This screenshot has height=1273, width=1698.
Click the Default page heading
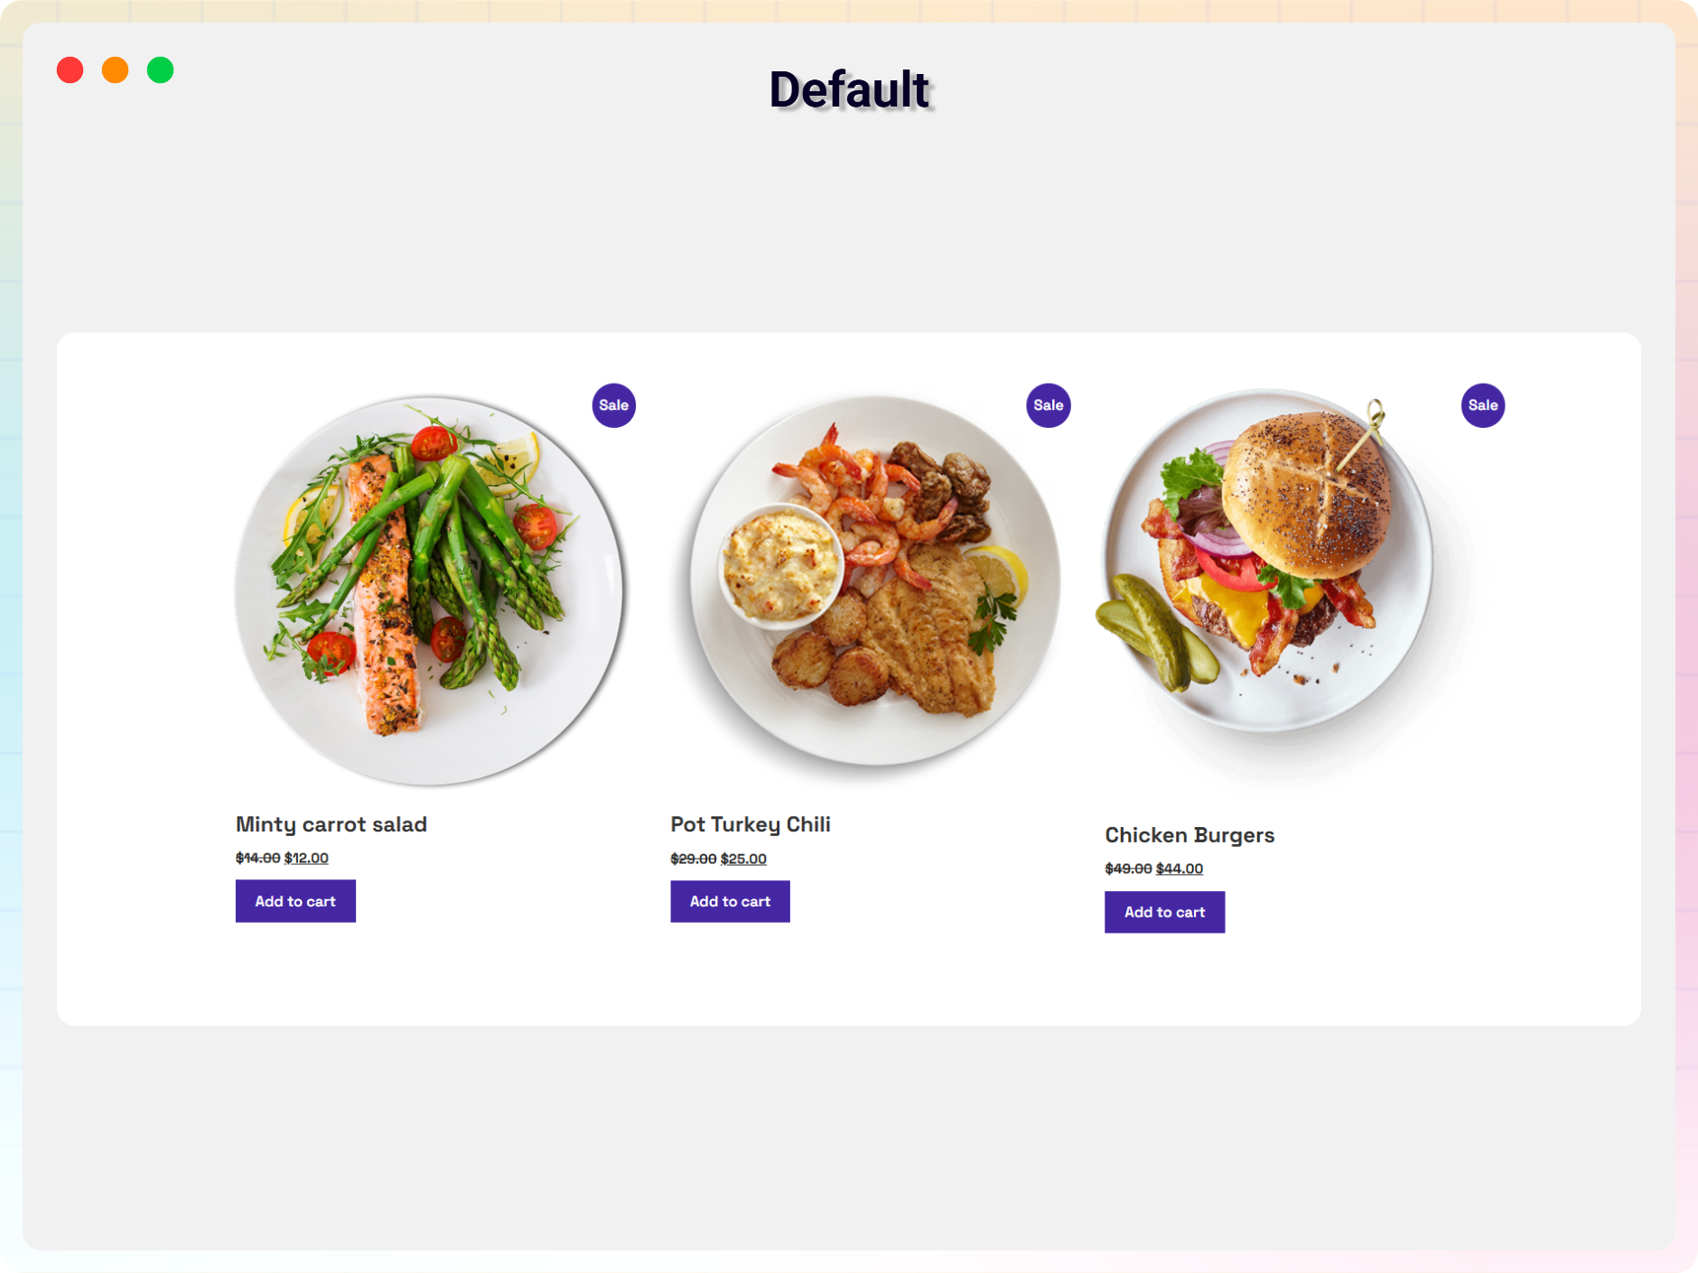point(849,89)
